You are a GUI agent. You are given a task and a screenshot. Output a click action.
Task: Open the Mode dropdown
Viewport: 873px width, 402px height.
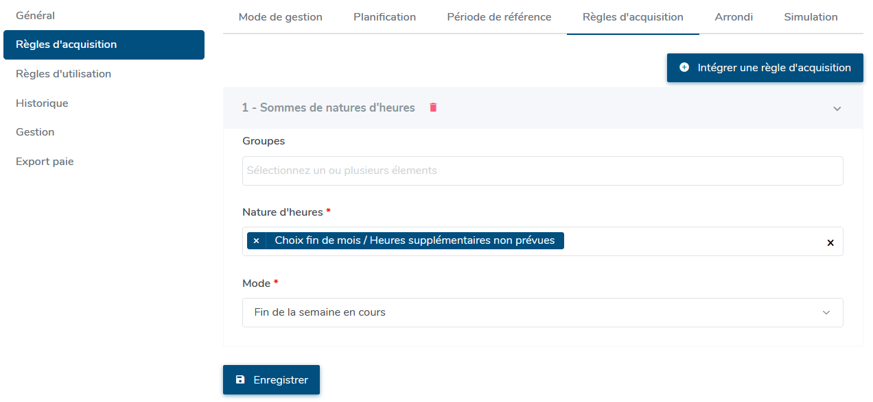point(542,312)
